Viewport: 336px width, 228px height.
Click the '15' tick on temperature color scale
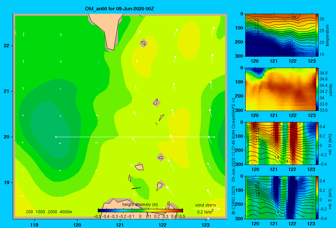point(322,55)
